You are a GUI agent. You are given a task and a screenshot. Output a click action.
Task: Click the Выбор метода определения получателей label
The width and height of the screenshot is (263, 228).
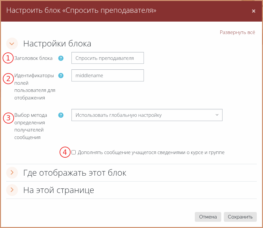31,126
